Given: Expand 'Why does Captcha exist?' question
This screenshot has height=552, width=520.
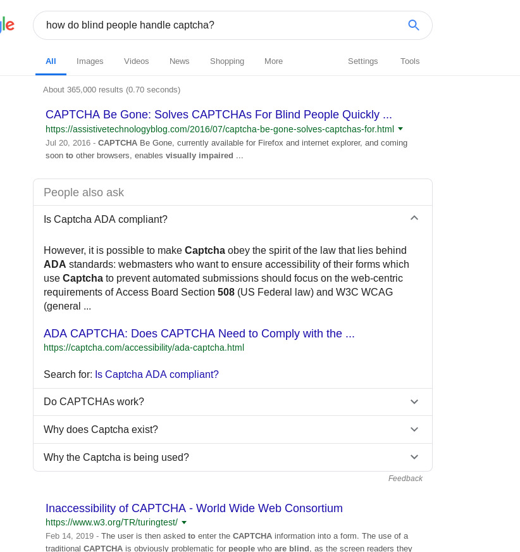Looking at the screenshot, I should tap(233, 429).
